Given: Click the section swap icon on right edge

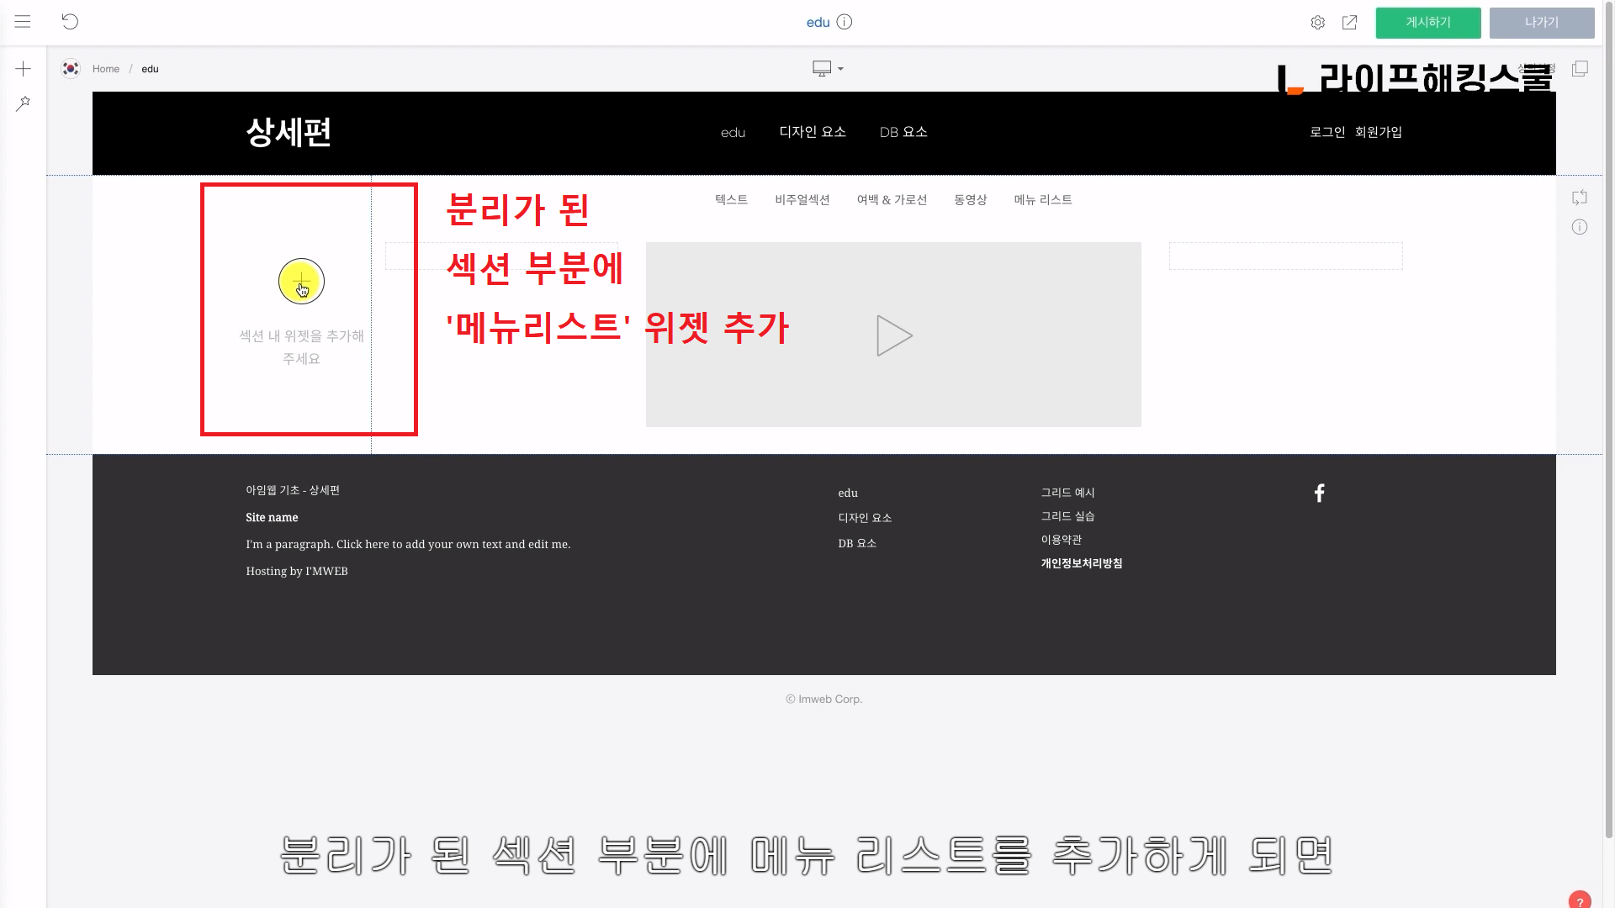Looking at the screenshot, I should (x=1580, y=198).
